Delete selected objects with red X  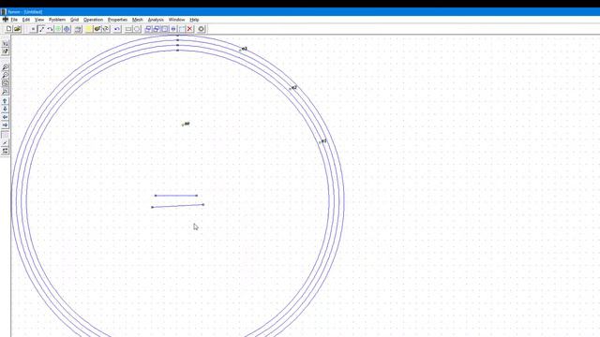pos(190,29)
